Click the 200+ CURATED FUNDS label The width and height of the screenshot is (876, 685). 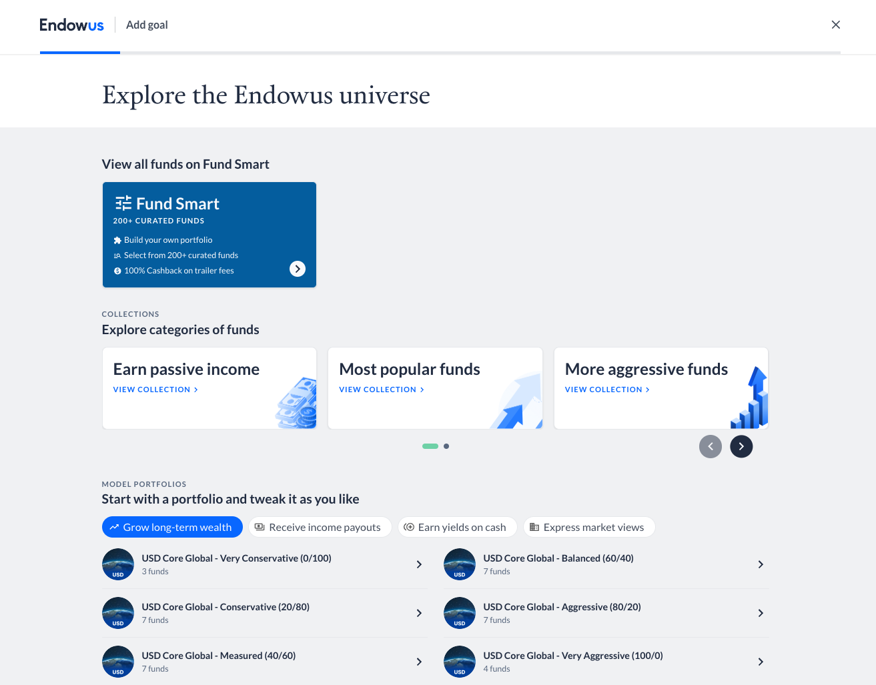tap(159, 221)
